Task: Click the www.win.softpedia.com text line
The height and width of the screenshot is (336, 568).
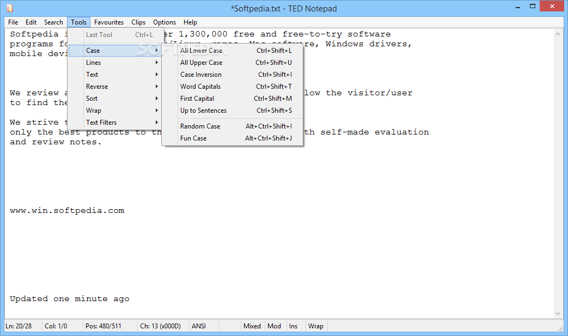Action: click(67, 211)
